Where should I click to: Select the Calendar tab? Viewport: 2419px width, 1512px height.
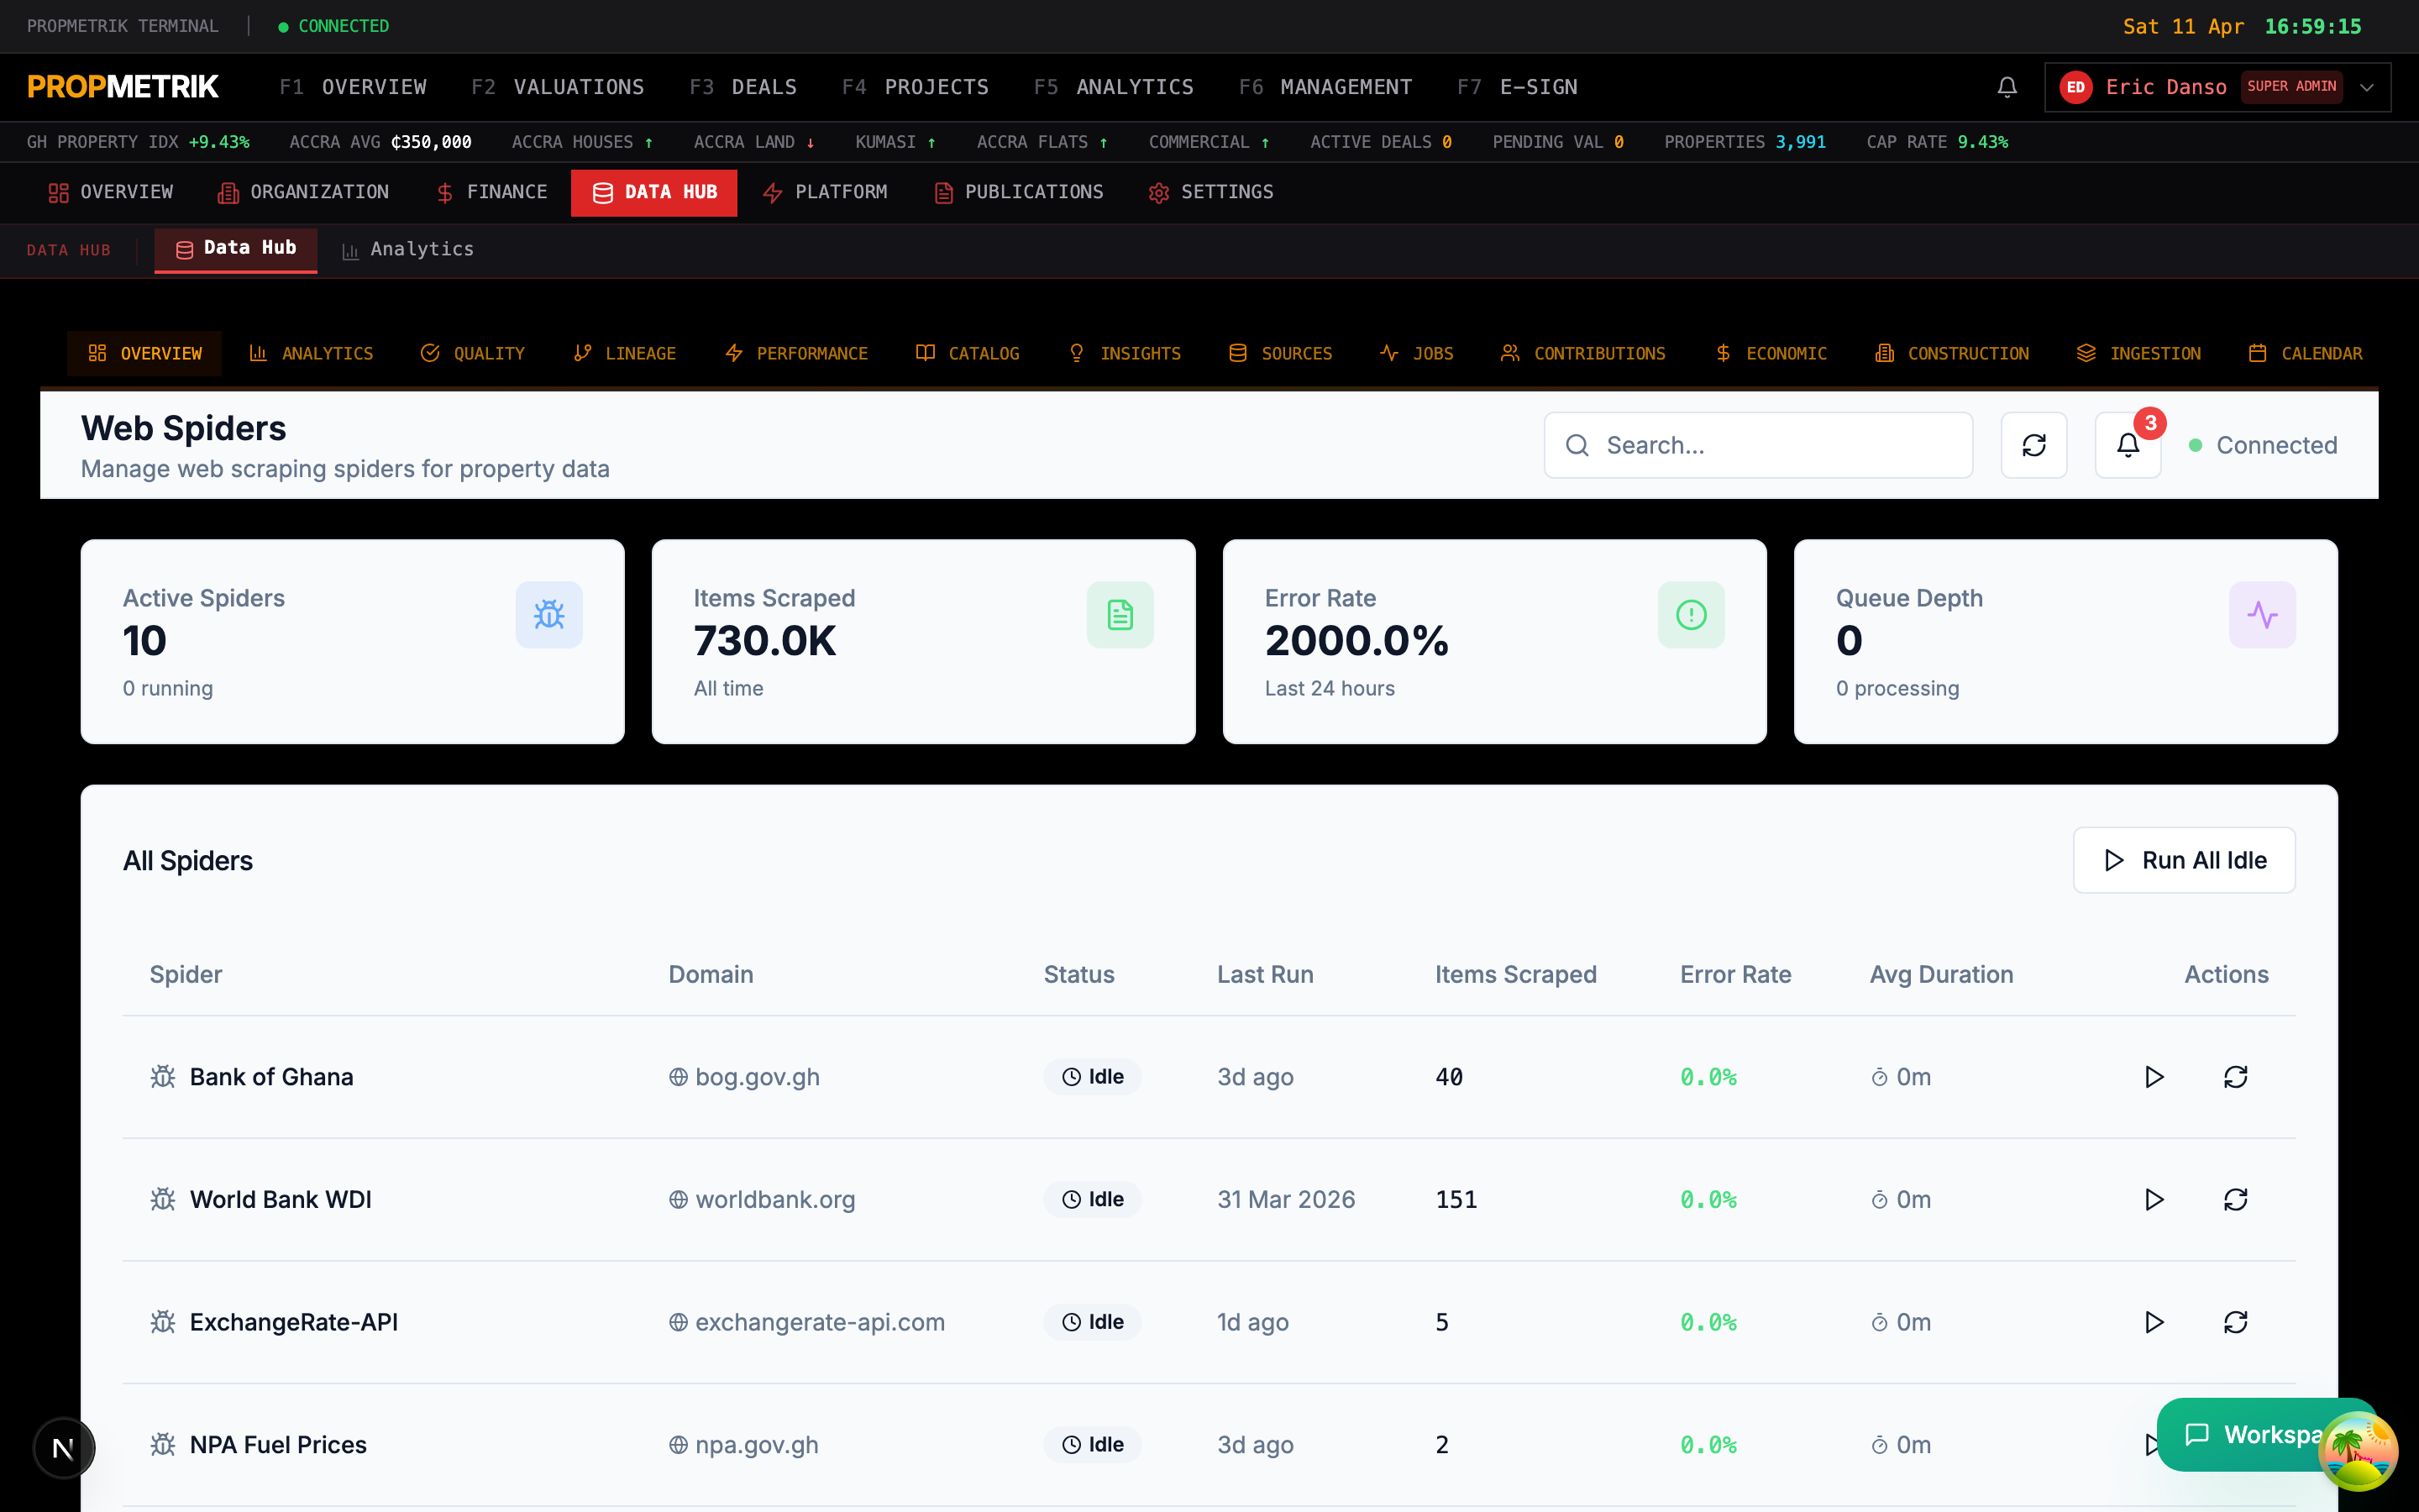2305,353
